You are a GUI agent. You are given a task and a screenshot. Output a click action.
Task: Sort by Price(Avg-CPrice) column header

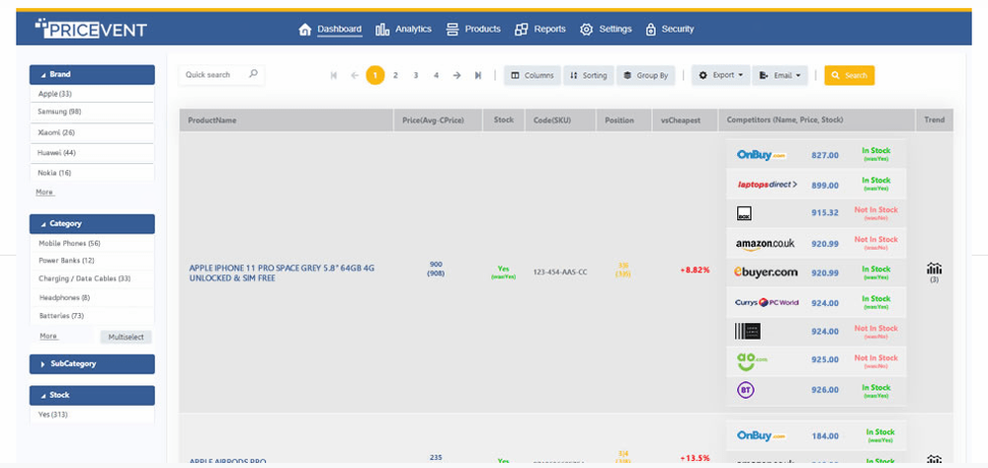pos(439,120)
